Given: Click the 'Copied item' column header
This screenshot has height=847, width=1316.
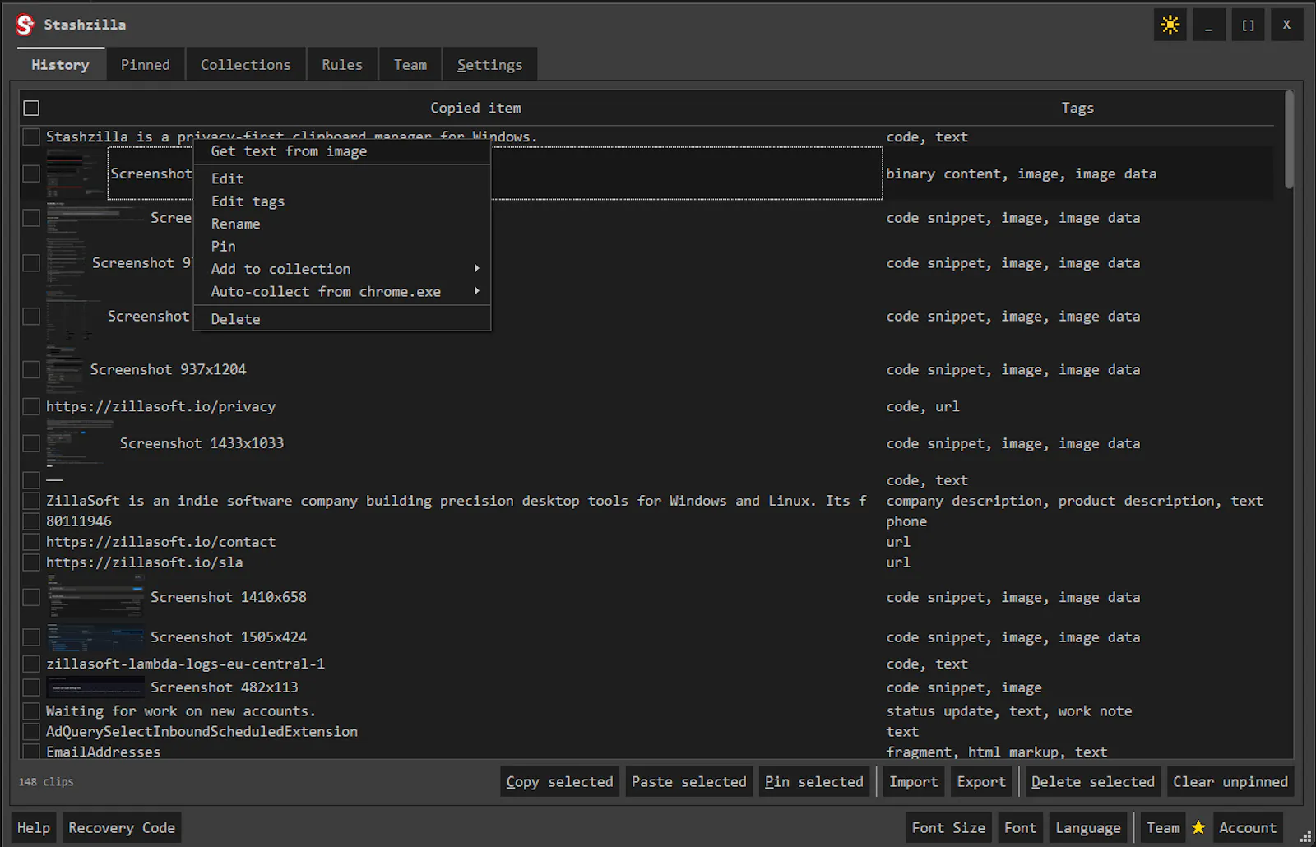Looking at the screenshot, I should tap(475, 108).
